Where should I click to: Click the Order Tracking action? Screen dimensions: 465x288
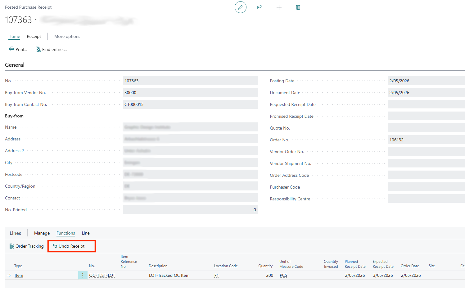[27, 246]
